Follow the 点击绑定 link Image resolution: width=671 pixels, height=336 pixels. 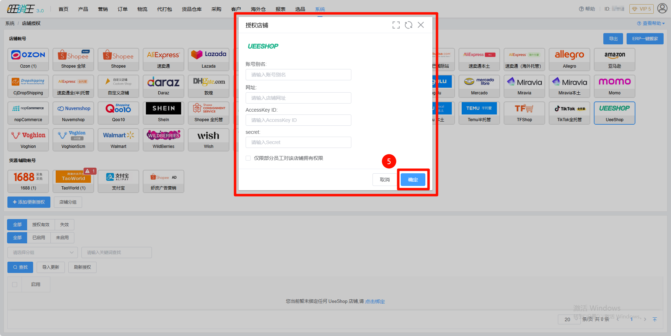pyautogui.click(x=375, y=301)
